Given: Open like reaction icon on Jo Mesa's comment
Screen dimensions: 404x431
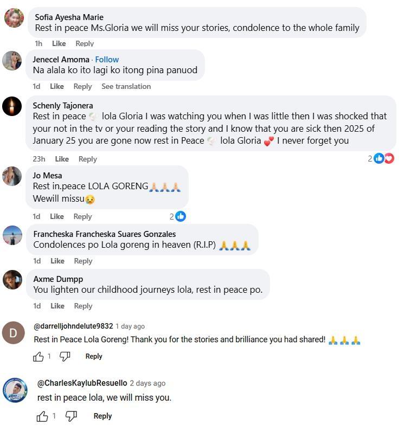Looking at the screenshot, I should pos(181,216).
